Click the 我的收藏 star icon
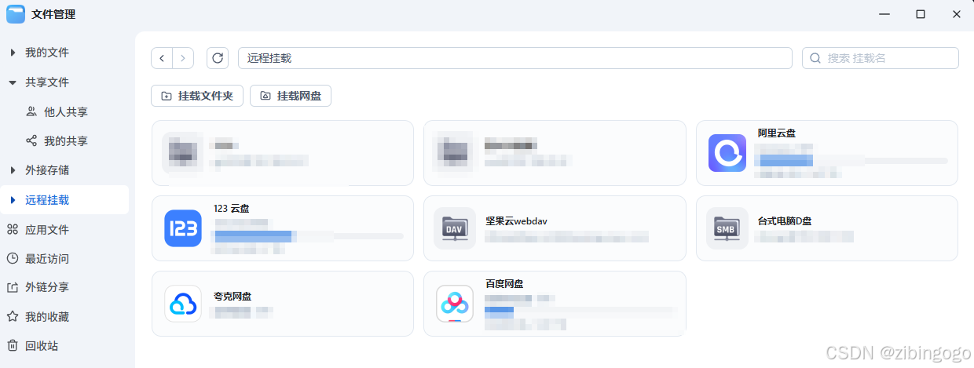This screenshot has height=368, width=974. click(12, 317)
